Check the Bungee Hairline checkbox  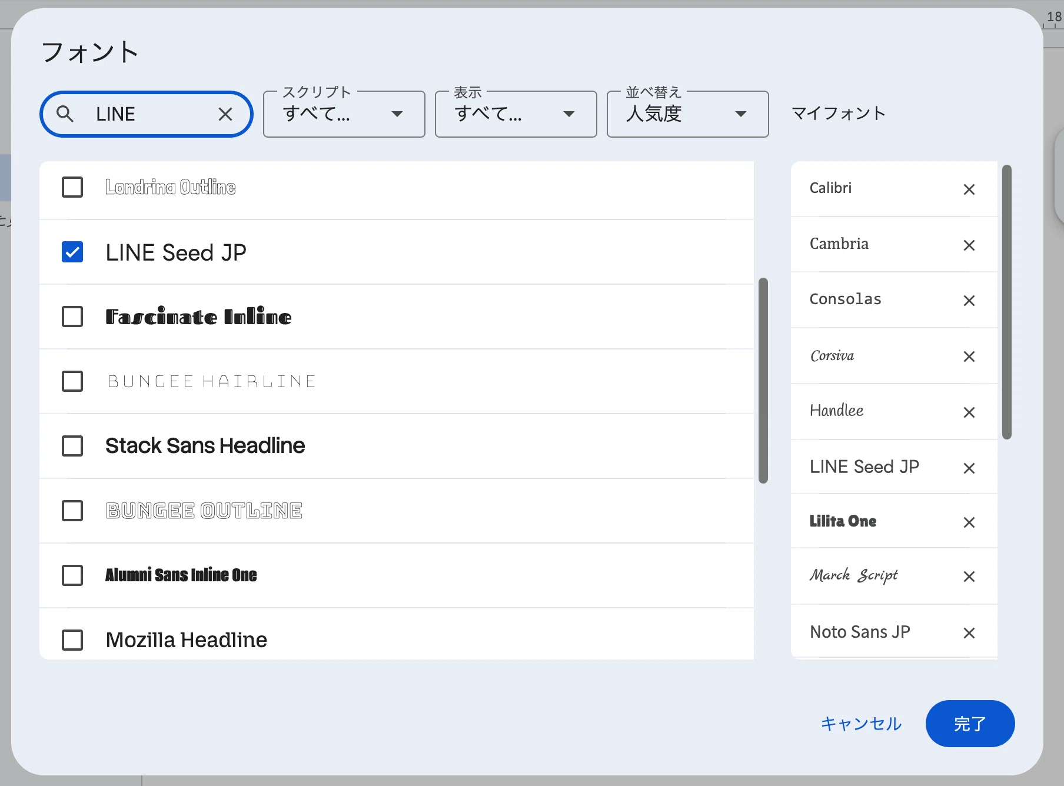pyautogui.click(x=72, y=381)
